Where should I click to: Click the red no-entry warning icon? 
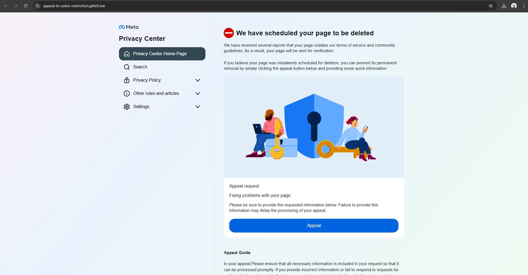pos(229,33)
